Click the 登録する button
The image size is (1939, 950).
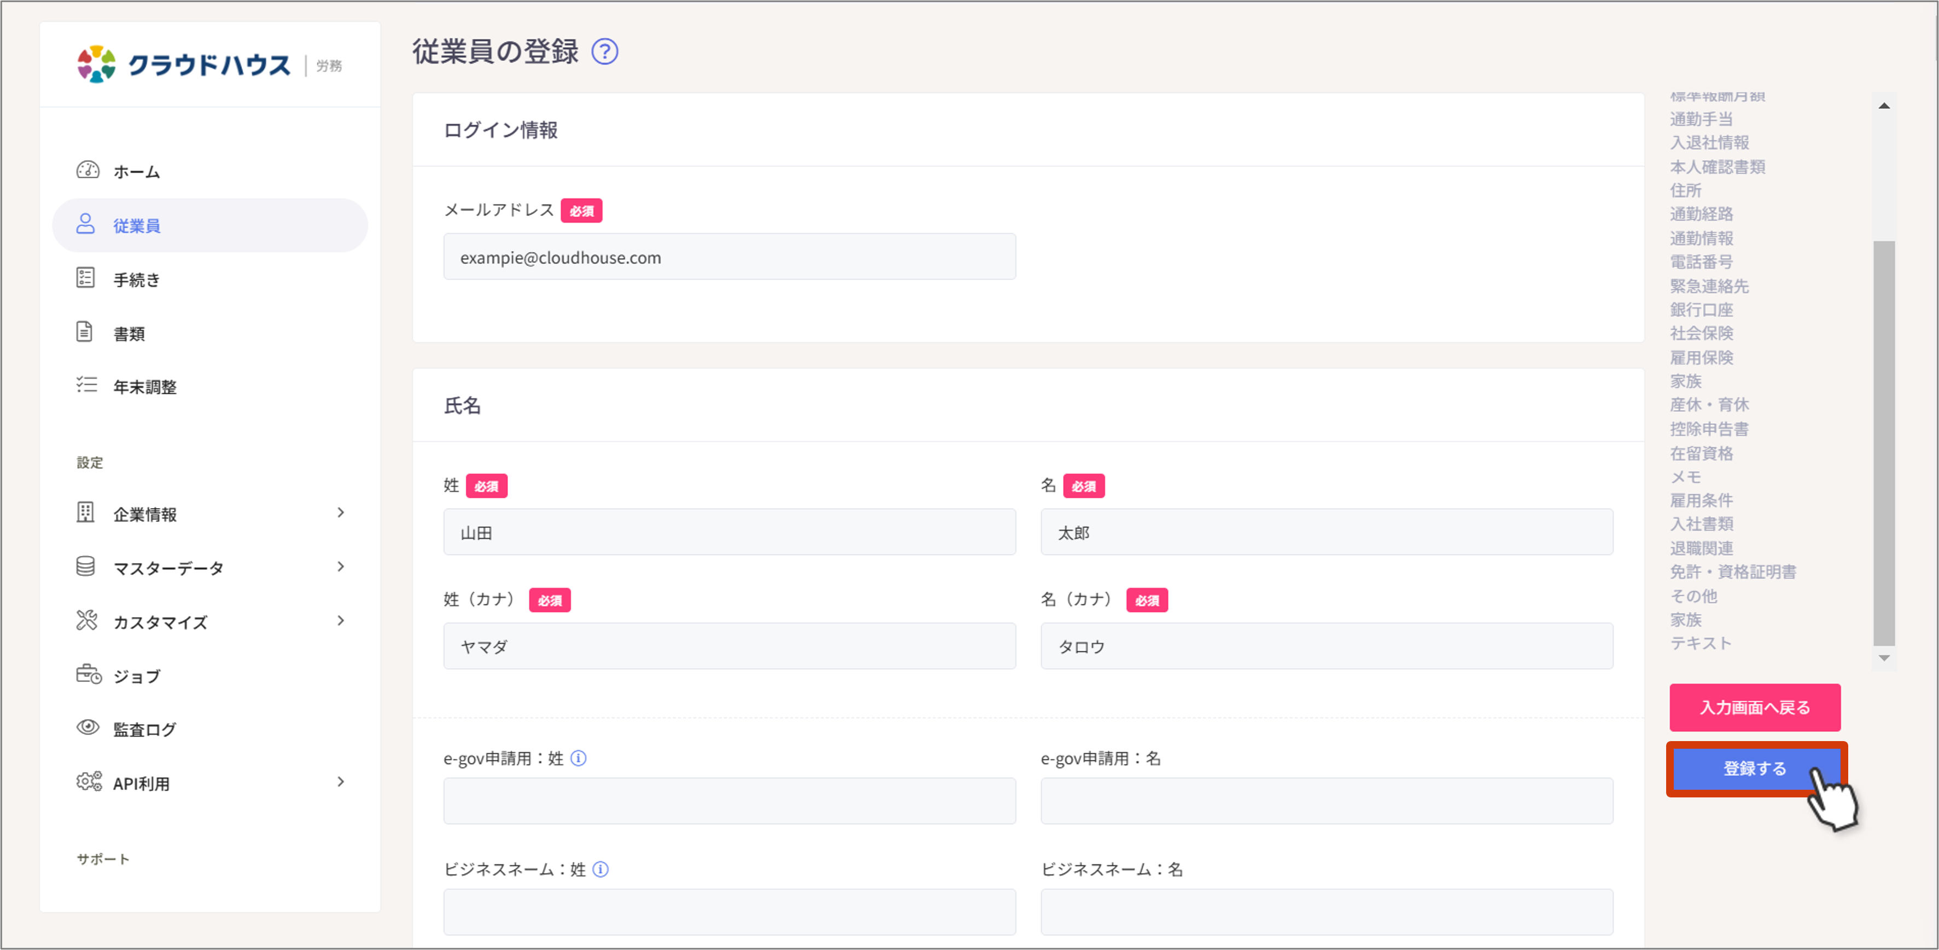pos(1756,768)
